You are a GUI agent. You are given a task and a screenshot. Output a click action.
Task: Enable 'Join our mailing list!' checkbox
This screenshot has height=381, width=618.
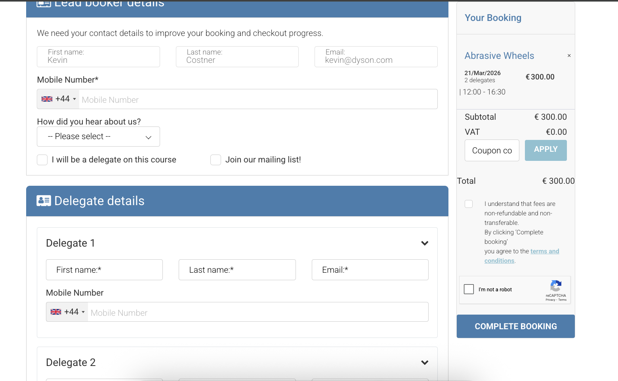[216, 160]
